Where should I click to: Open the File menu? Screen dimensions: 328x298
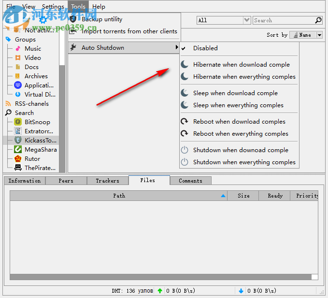point(11,7)
